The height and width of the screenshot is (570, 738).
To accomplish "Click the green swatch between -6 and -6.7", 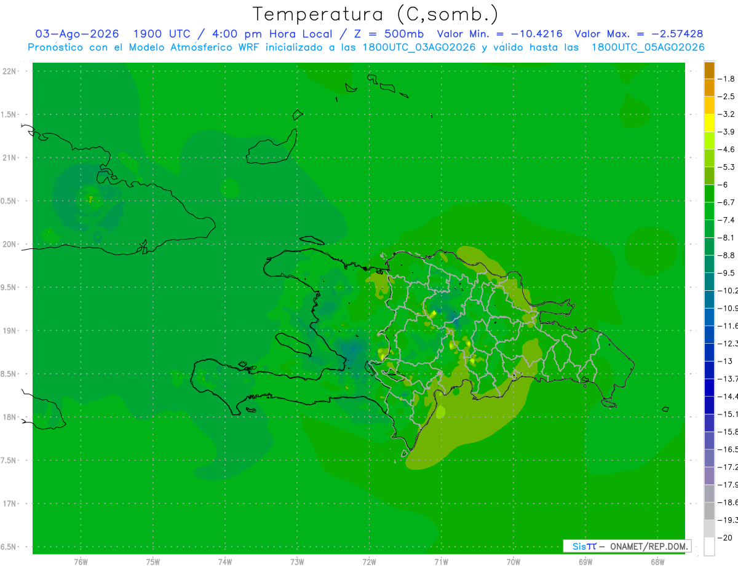I will 709,193.
